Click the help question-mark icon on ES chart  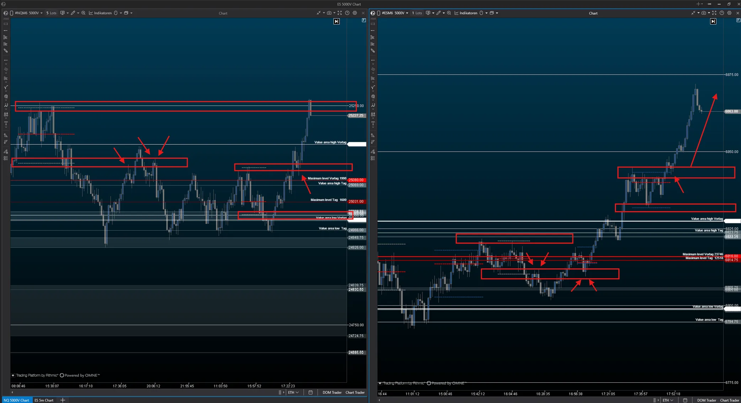click(722, 13)
